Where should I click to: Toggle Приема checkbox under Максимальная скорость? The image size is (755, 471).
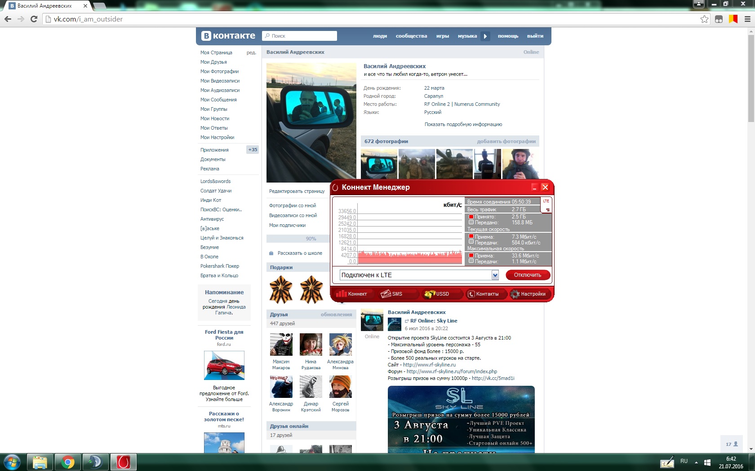(x=471, y=255)
